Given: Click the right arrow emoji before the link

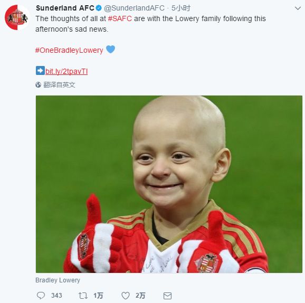Looking at the screenshot, I should (40, 70).
